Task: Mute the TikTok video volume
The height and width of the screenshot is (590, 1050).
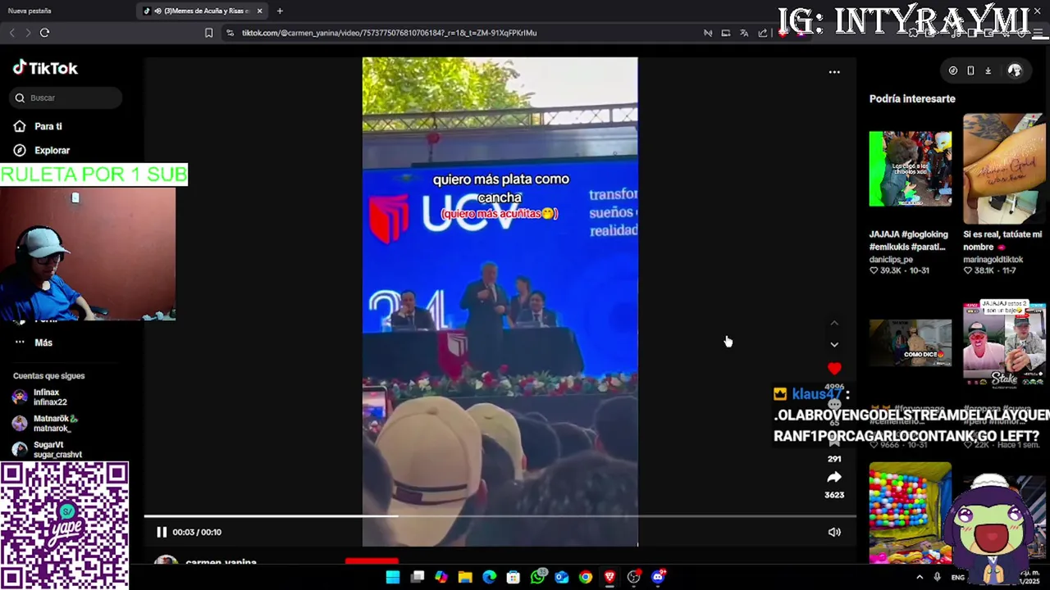Action: pyautogui.click(x=834, y=532)
